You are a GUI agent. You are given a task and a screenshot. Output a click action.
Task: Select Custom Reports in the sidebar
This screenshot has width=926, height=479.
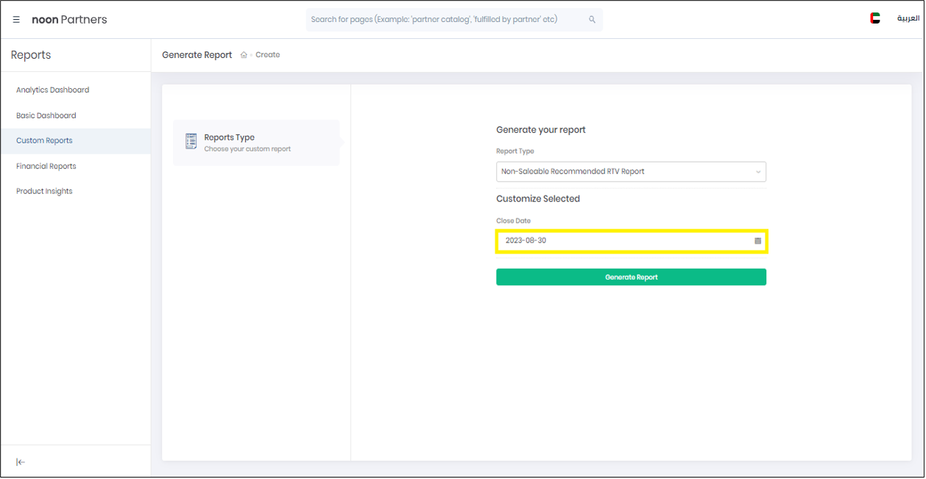tap(44, 141)
